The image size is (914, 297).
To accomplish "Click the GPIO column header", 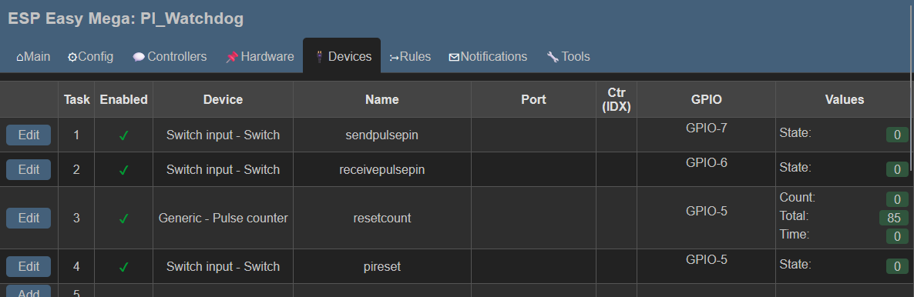I will (707, 99).
